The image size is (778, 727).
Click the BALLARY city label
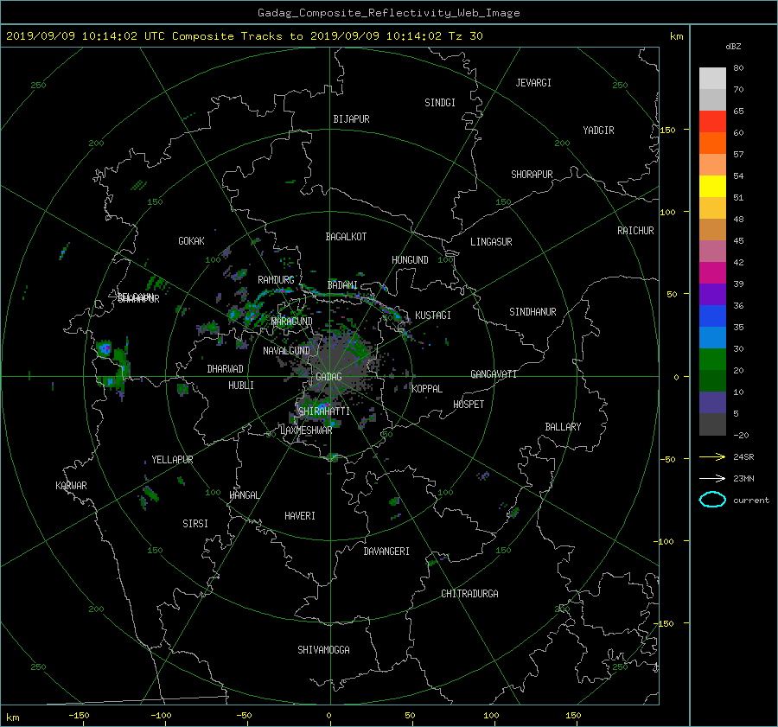click(563, 427)
